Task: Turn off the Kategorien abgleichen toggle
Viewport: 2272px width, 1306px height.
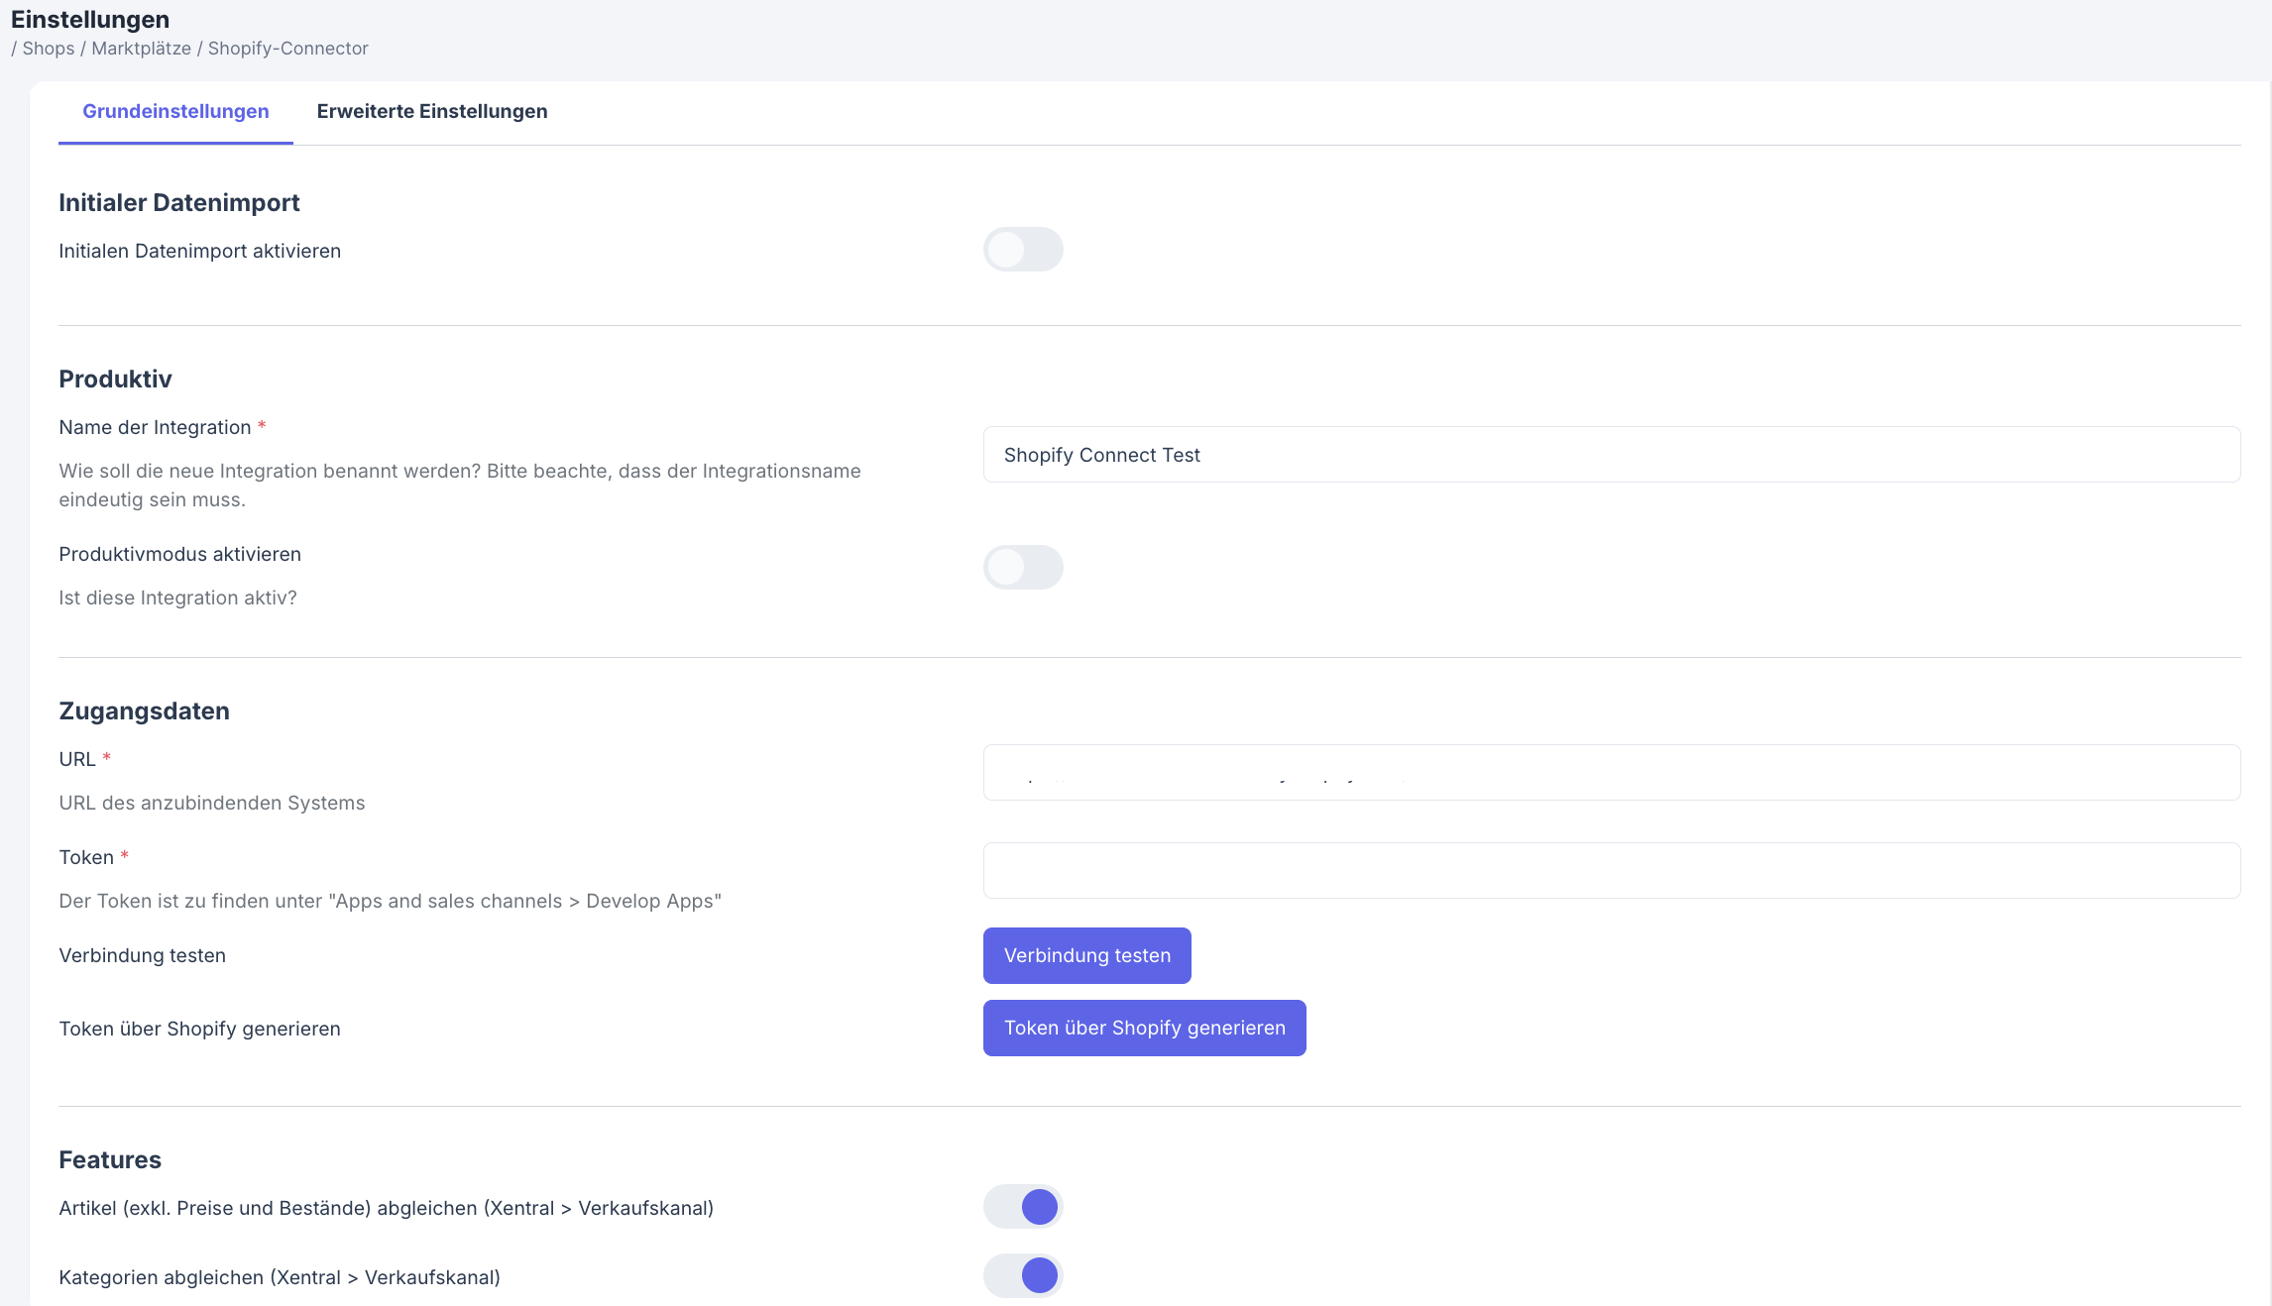Action: pos(1022,1276)
